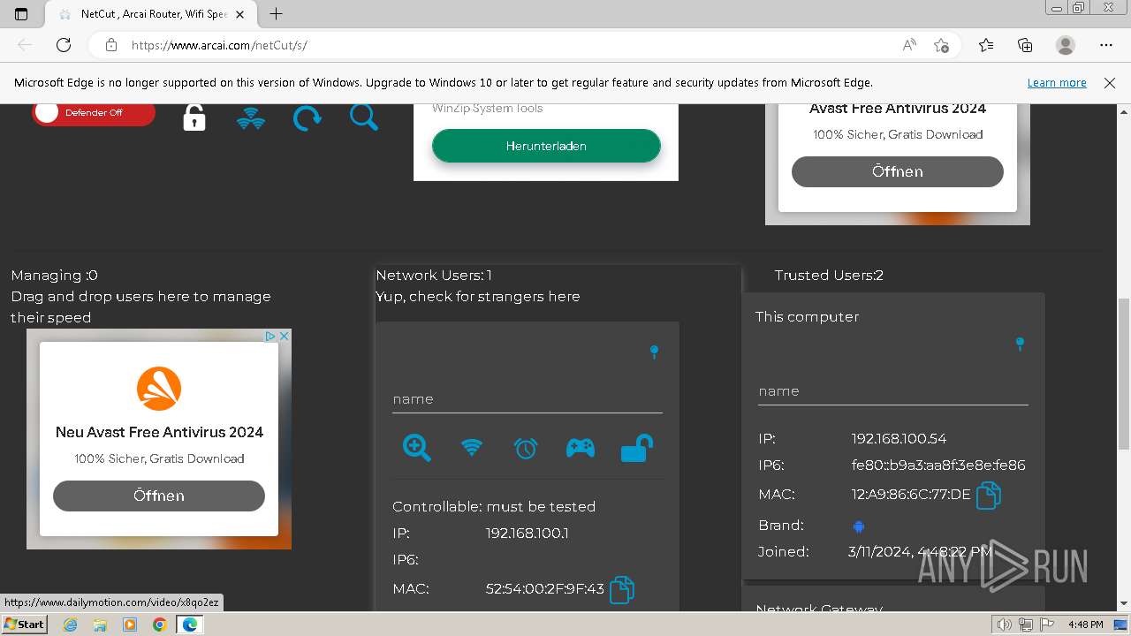Screen dimensions: 1131x636
Task: Click the blue search magnifier in top toolbar
Action: click(363, 117)
